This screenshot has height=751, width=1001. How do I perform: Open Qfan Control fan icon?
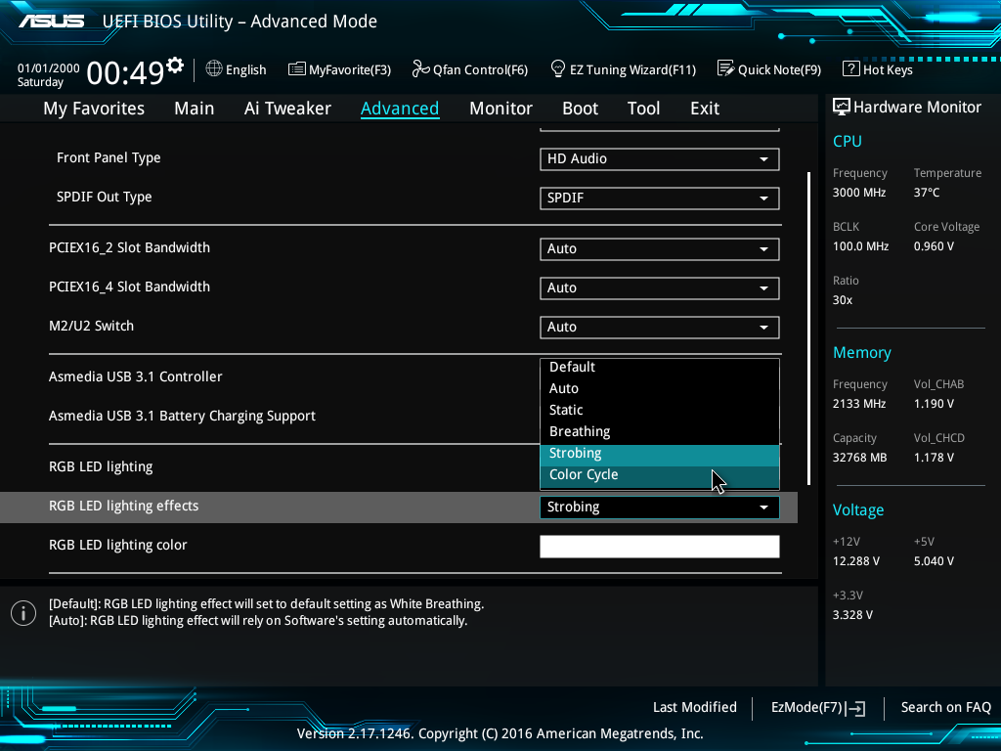[x=420, y=69]
